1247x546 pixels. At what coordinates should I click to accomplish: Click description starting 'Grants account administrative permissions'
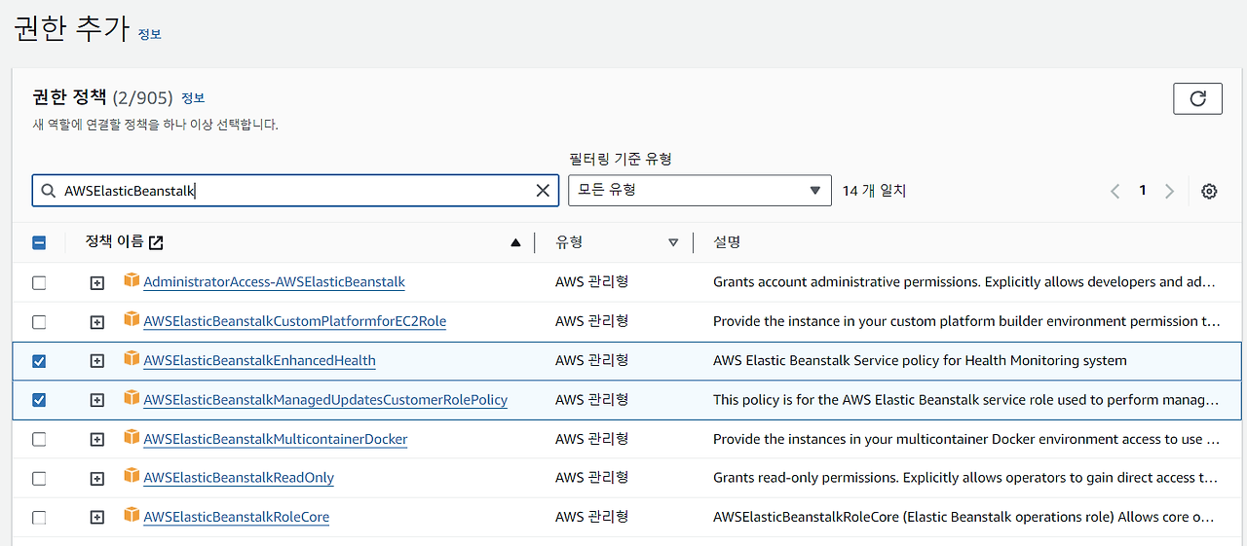(964, 282)
